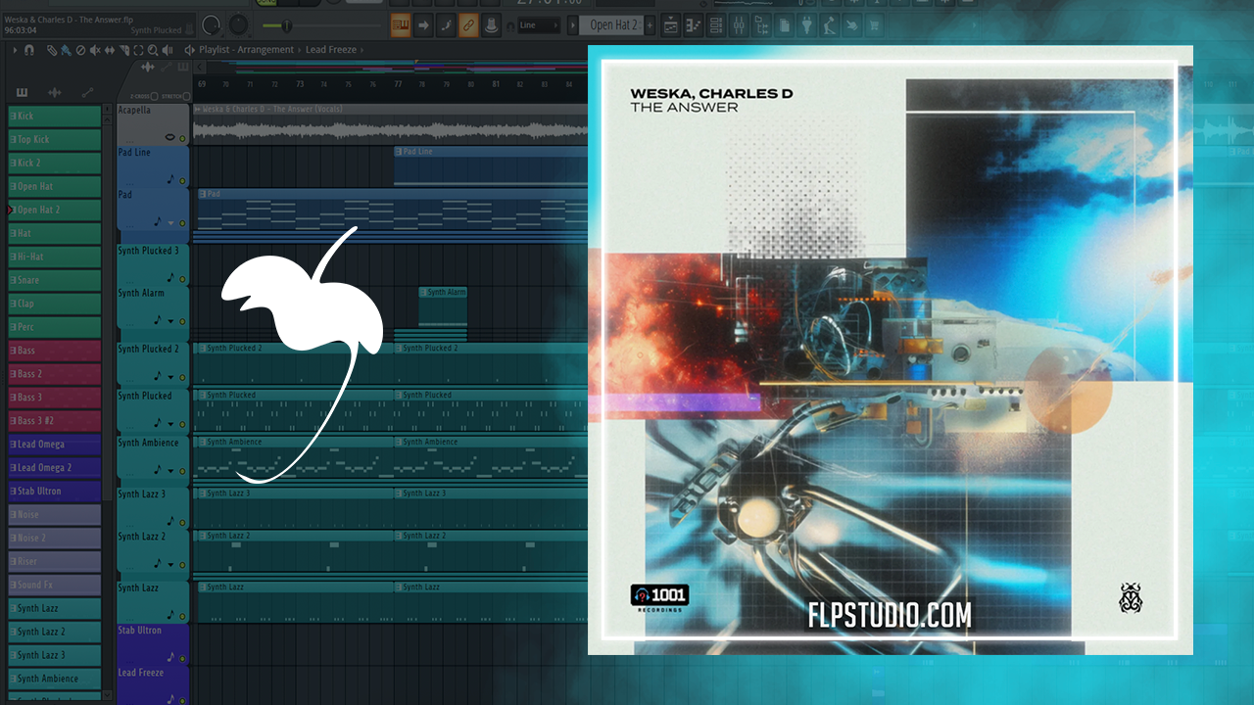Image resolution: width=1254 pixels, height=705 pixels.
Task: Select the Lead Omega pattern in the picker
Action: click(x=55, y=445)
